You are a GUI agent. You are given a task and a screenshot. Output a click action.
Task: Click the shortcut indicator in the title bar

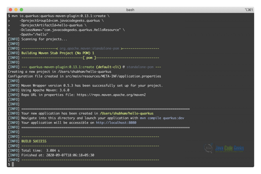249,10
